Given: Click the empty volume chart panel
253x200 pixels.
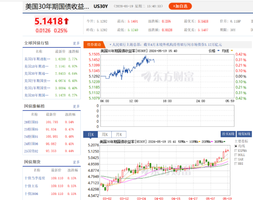Looking at the screenshot, I should coord(167,116).
